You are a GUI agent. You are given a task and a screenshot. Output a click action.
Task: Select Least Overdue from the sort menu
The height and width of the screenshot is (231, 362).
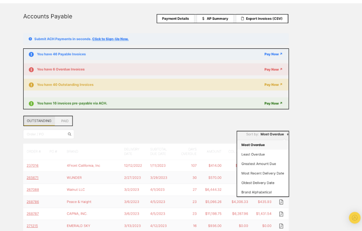pyautogui.click(x=253, y=154)
